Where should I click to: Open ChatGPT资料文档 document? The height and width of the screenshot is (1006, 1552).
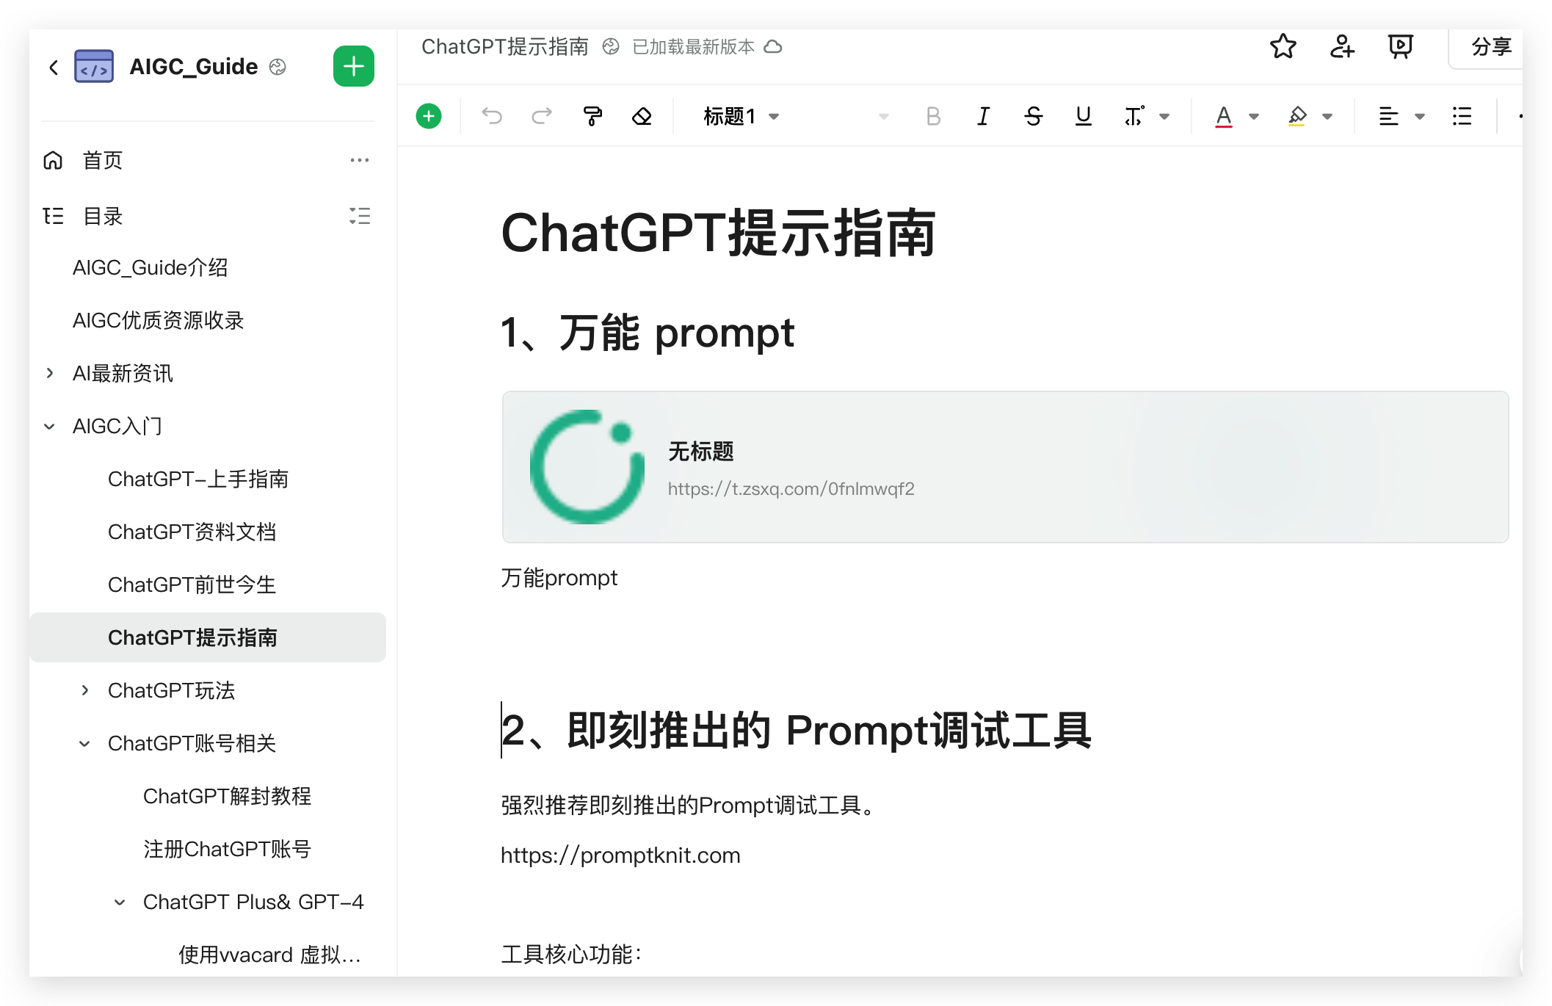[192, 532]
